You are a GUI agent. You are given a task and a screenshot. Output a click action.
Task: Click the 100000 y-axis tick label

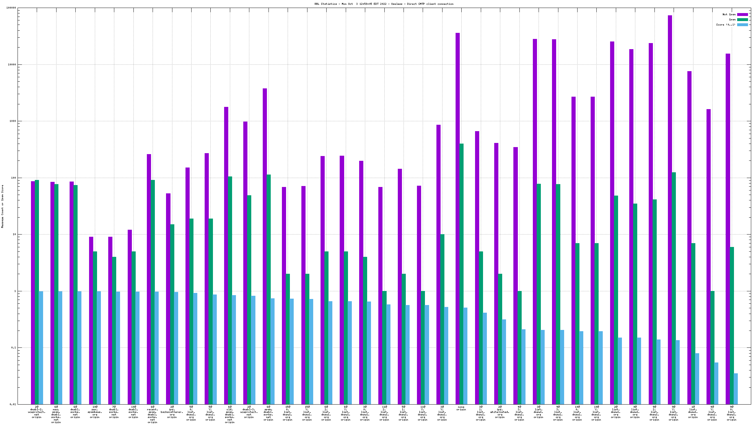pyautogui.click(x=11, y=8)
